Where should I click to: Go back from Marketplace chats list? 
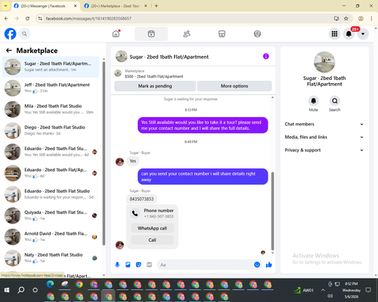click(9, 51)
